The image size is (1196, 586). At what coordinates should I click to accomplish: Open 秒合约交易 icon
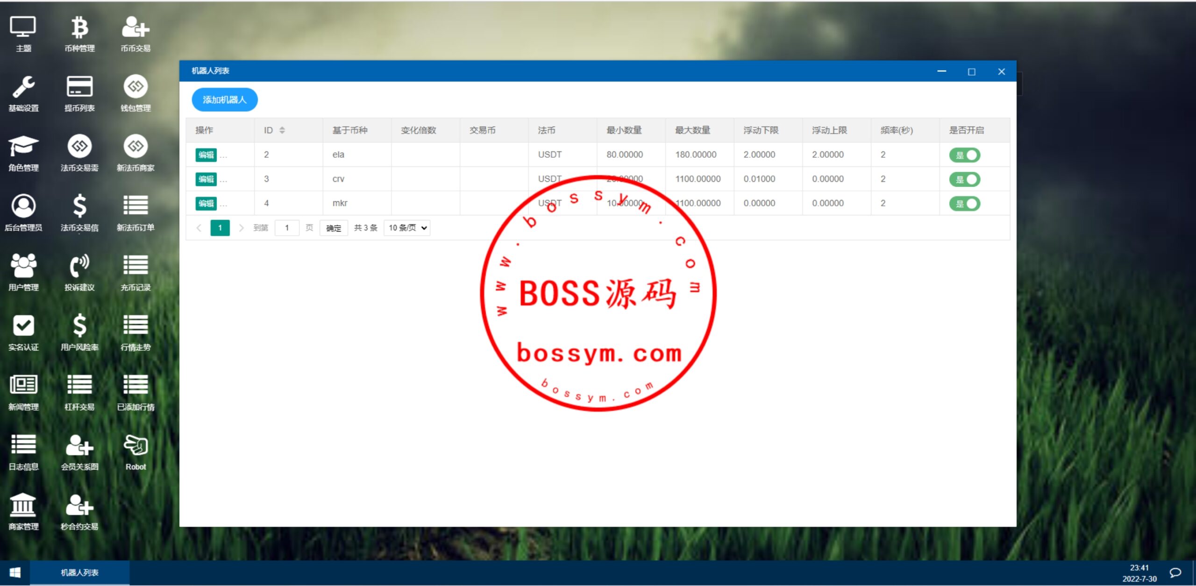[79, 512]
